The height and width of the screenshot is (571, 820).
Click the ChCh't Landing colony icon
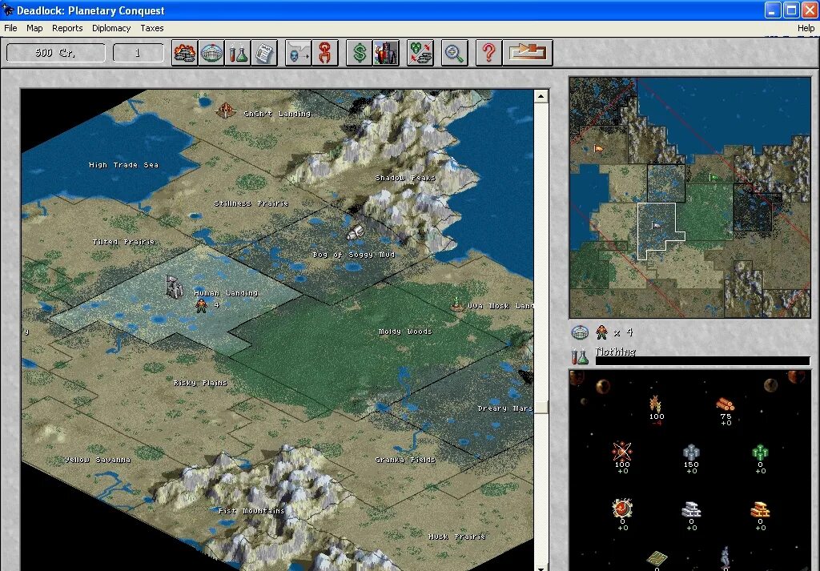tap(225, 111)
